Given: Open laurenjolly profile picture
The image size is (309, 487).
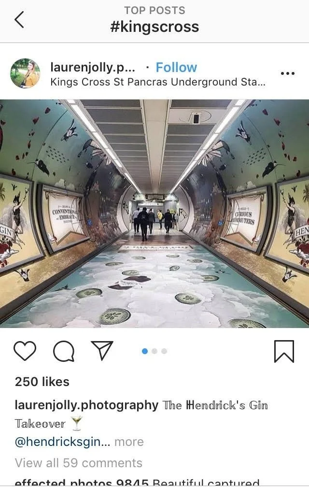Looking at the screenshot, I should click(25, 73).
